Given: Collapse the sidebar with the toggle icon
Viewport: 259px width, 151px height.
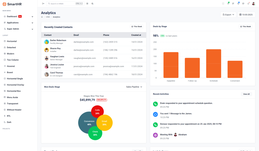Looking at the screenshot, I should [43, 4].
